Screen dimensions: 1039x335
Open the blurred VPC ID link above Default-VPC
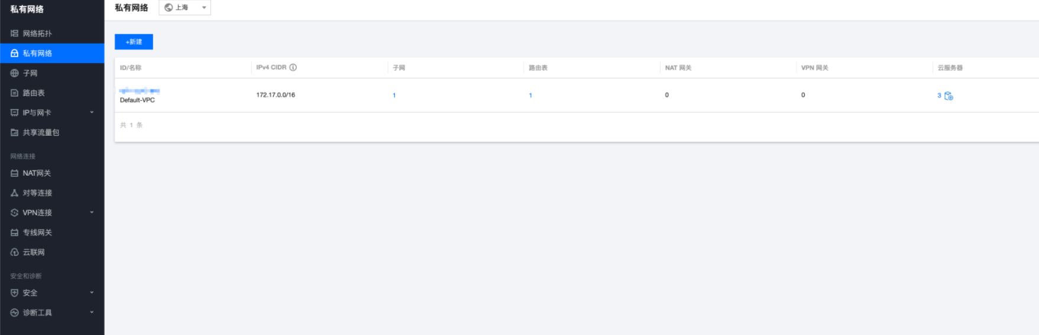coord(140,91)
